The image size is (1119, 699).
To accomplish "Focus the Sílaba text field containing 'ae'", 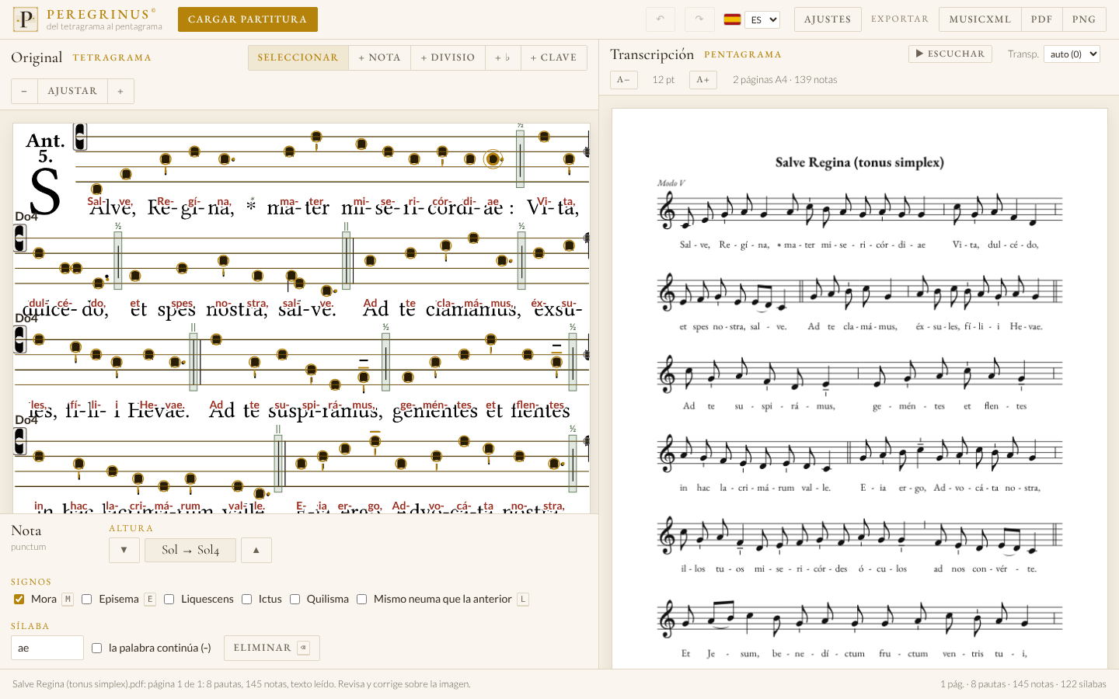I will tap(47, 648).
